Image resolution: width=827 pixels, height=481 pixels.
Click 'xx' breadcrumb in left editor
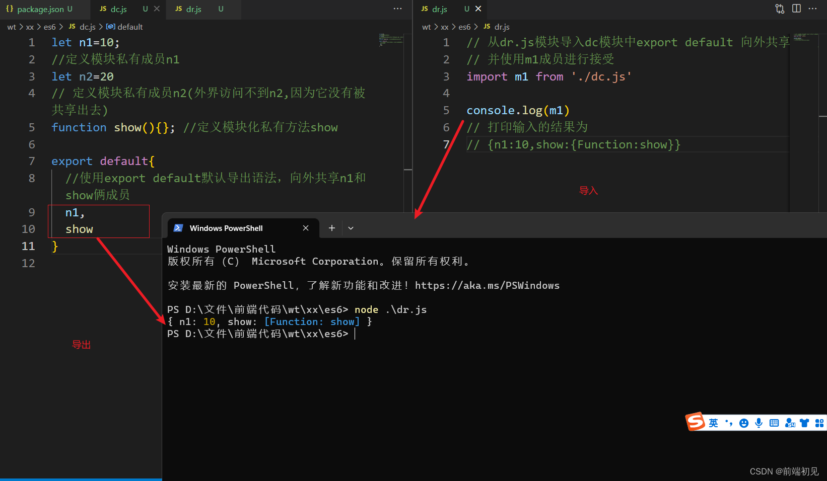click(30, 27)
